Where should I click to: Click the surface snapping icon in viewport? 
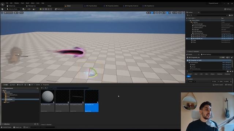tap(159, 13)
